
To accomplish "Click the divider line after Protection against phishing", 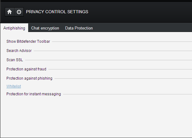I will point(122,79).
